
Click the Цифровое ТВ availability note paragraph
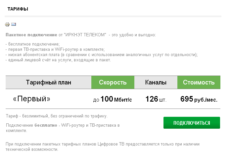tap(103, 147)
